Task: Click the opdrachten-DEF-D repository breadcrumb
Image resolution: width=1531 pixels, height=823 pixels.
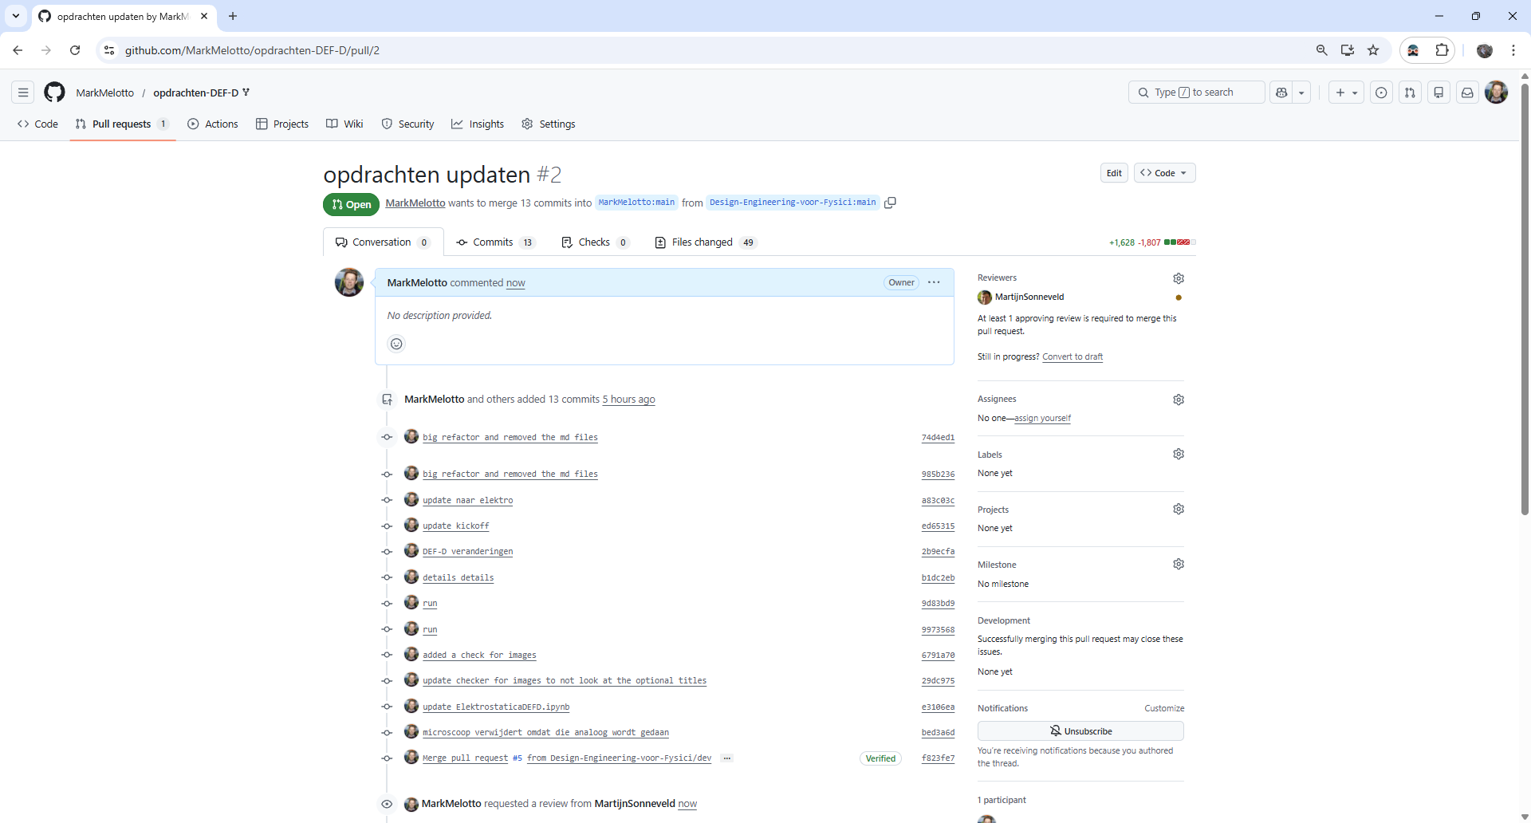Action: click(196, 93)
